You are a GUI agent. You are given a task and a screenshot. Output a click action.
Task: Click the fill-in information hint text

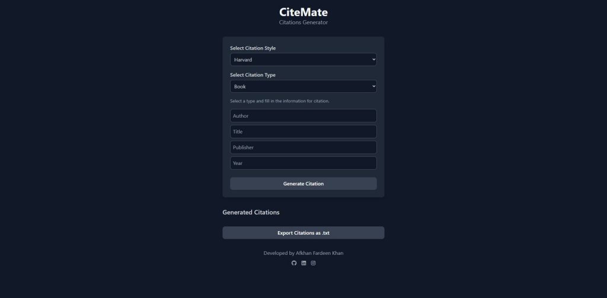point(279,101)
